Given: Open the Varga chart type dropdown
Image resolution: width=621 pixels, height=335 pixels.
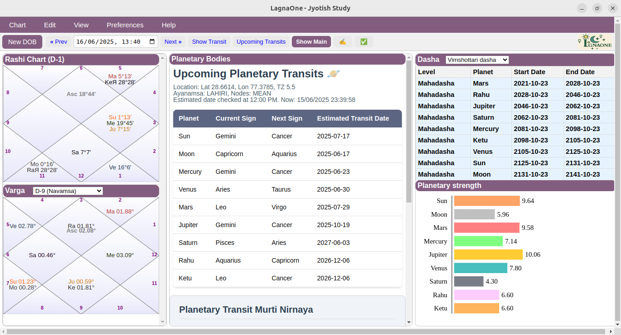Looking at the screenshot, I should click(x=68, y=191).
